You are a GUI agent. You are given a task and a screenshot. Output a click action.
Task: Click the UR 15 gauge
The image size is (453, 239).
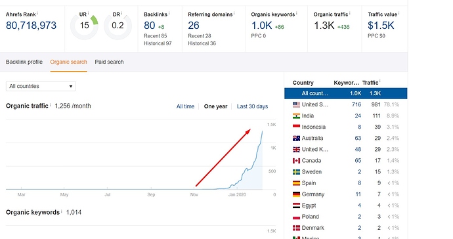coord(84,26)
